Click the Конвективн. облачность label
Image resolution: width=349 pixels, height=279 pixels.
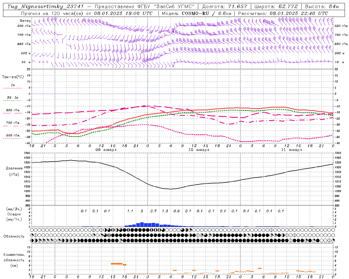14,257
